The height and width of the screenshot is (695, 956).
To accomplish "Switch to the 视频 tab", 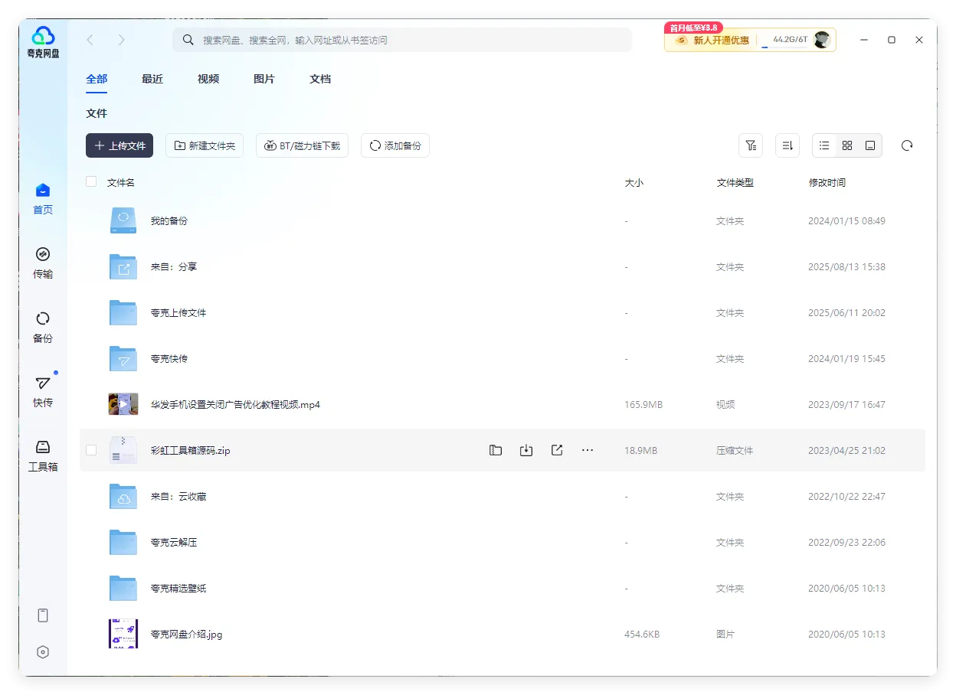I will click(x=208, y=79).
